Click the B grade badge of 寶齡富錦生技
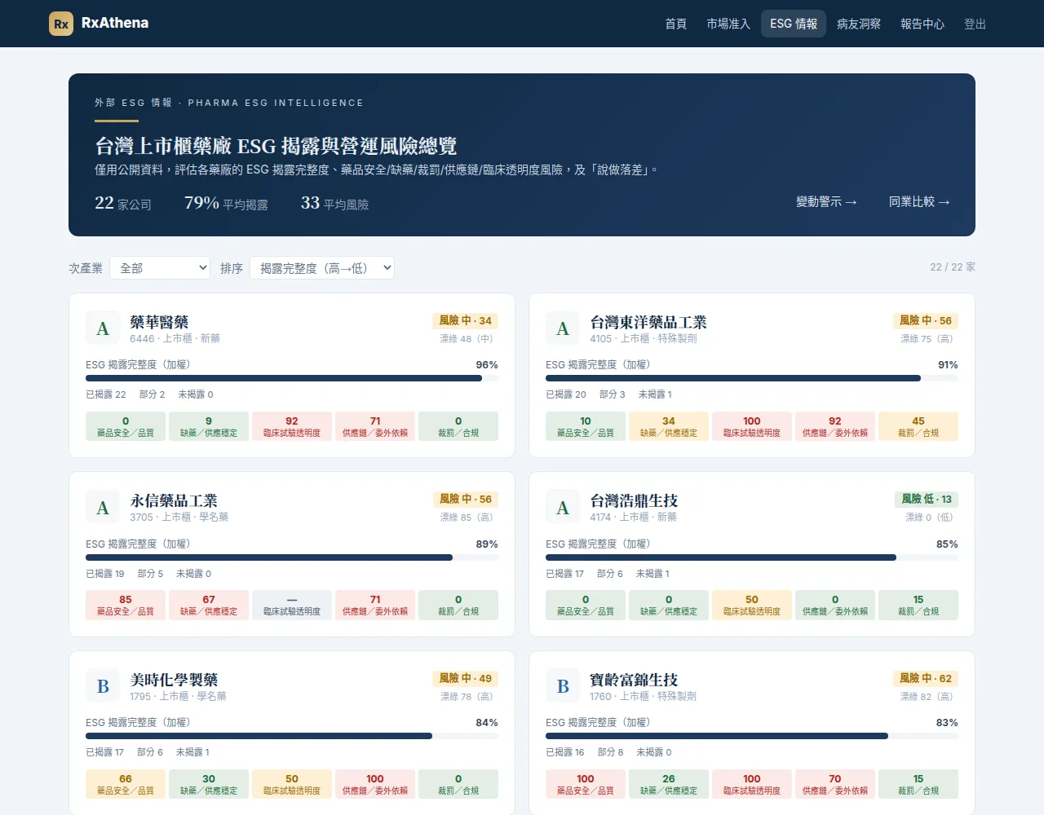The width and height of the screenshot is (1044, 815). click(x=563, y=686)
